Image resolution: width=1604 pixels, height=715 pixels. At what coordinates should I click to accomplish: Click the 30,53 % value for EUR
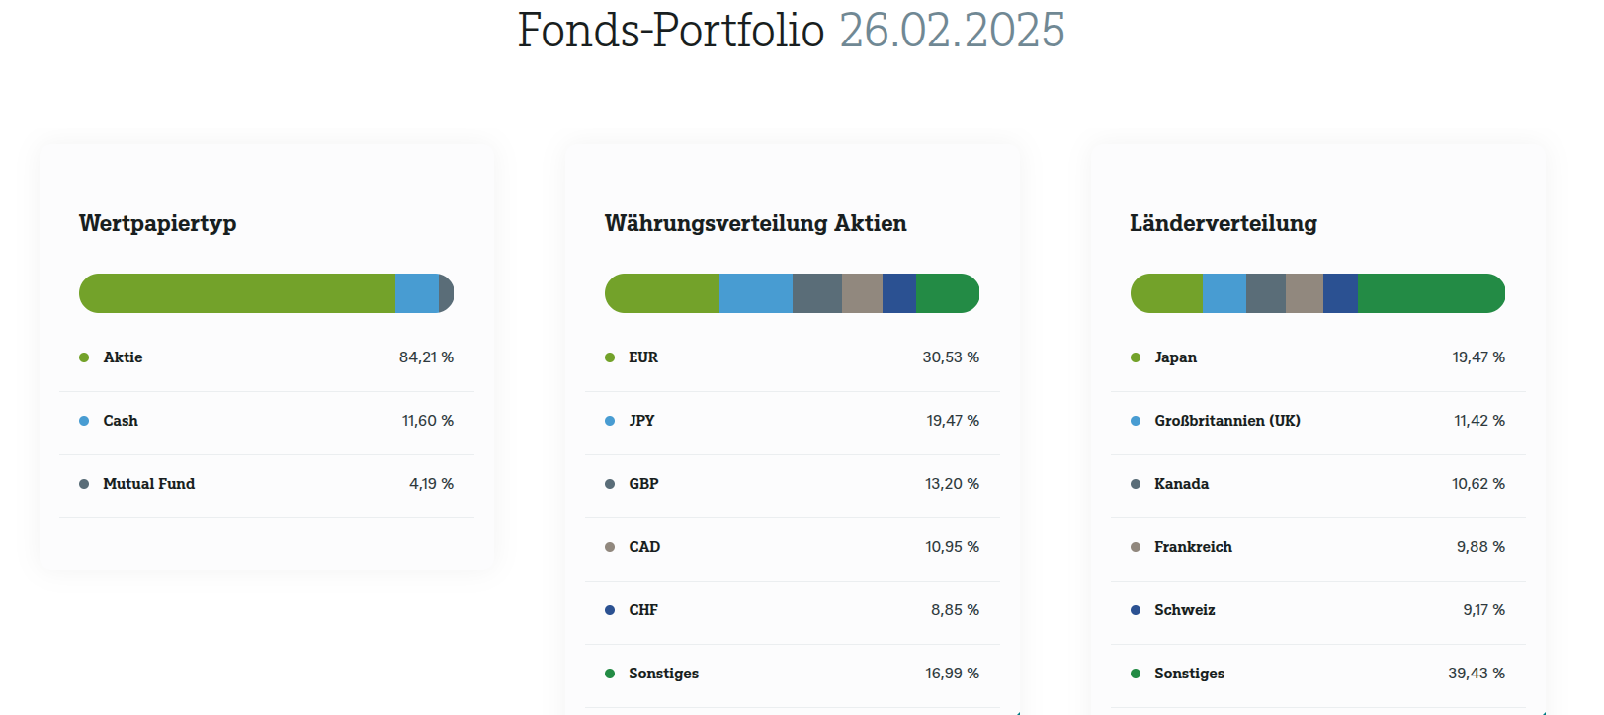(951, 357)
